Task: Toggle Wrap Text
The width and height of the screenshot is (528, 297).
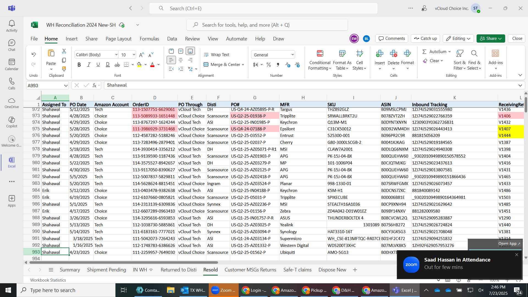Action: 216,55
